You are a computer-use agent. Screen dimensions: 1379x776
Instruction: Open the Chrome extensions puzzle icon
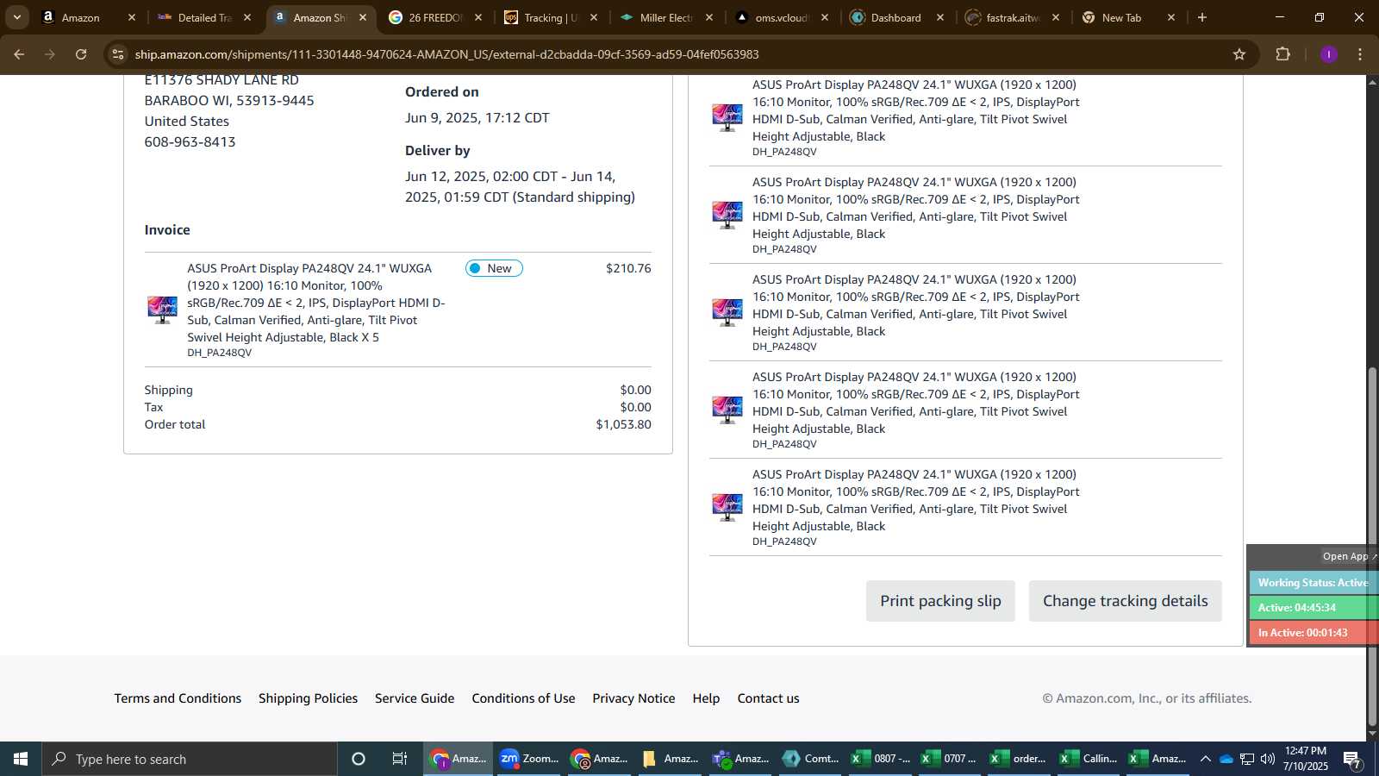coord(1282,54)
